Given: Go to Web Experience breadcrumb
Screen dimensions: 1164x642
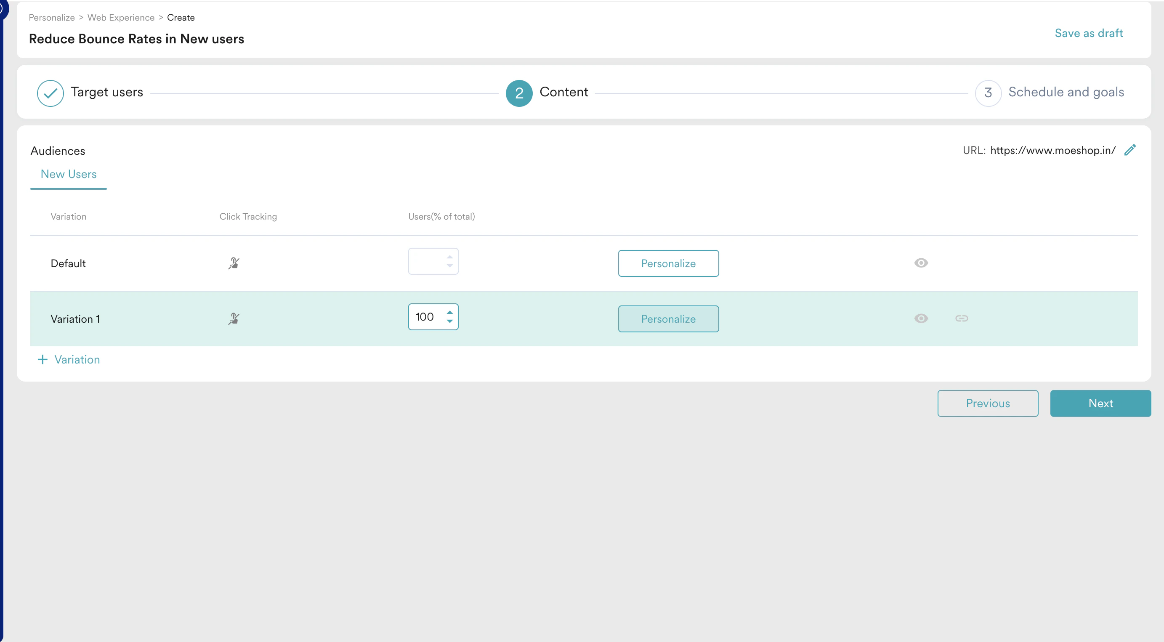Looking at the screenshot, I should (x=121, y=18).
